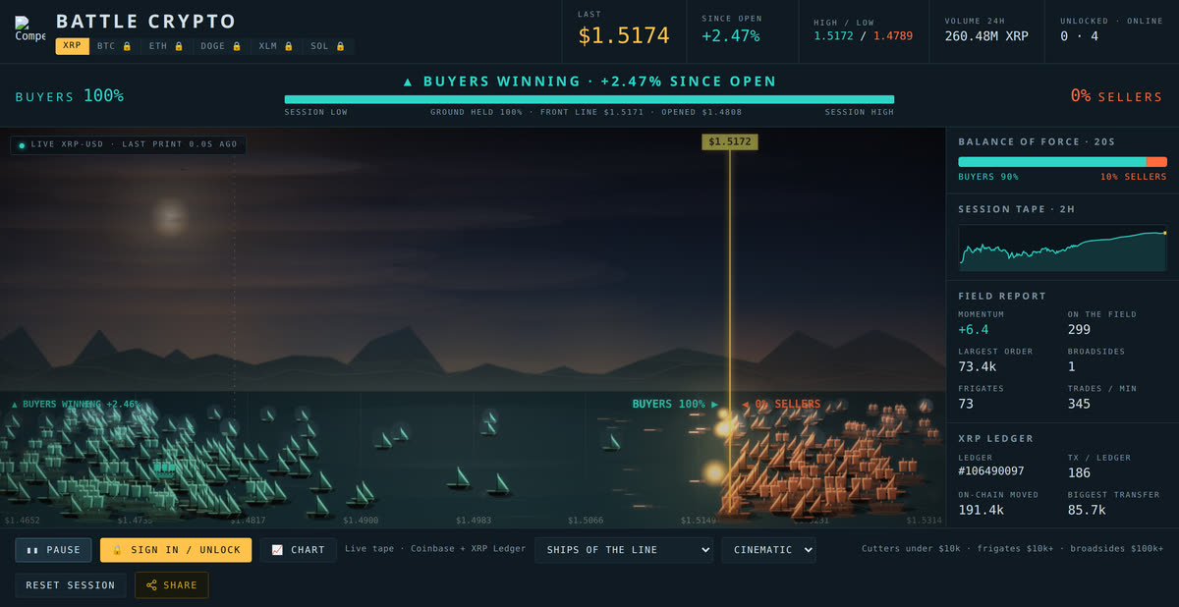Click the lock icon on Sign In button
This screenshot has width=1179, height=607.
click(x=117, y=550)
